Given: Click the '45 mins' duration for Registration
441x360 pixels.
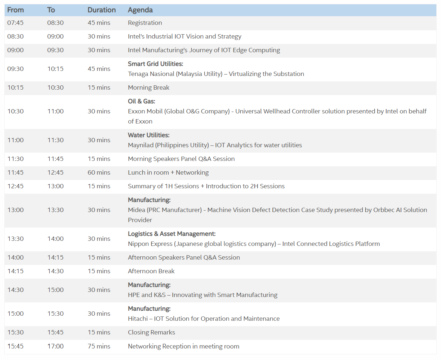Looking at the screenshot, I should tap(99, 23).
